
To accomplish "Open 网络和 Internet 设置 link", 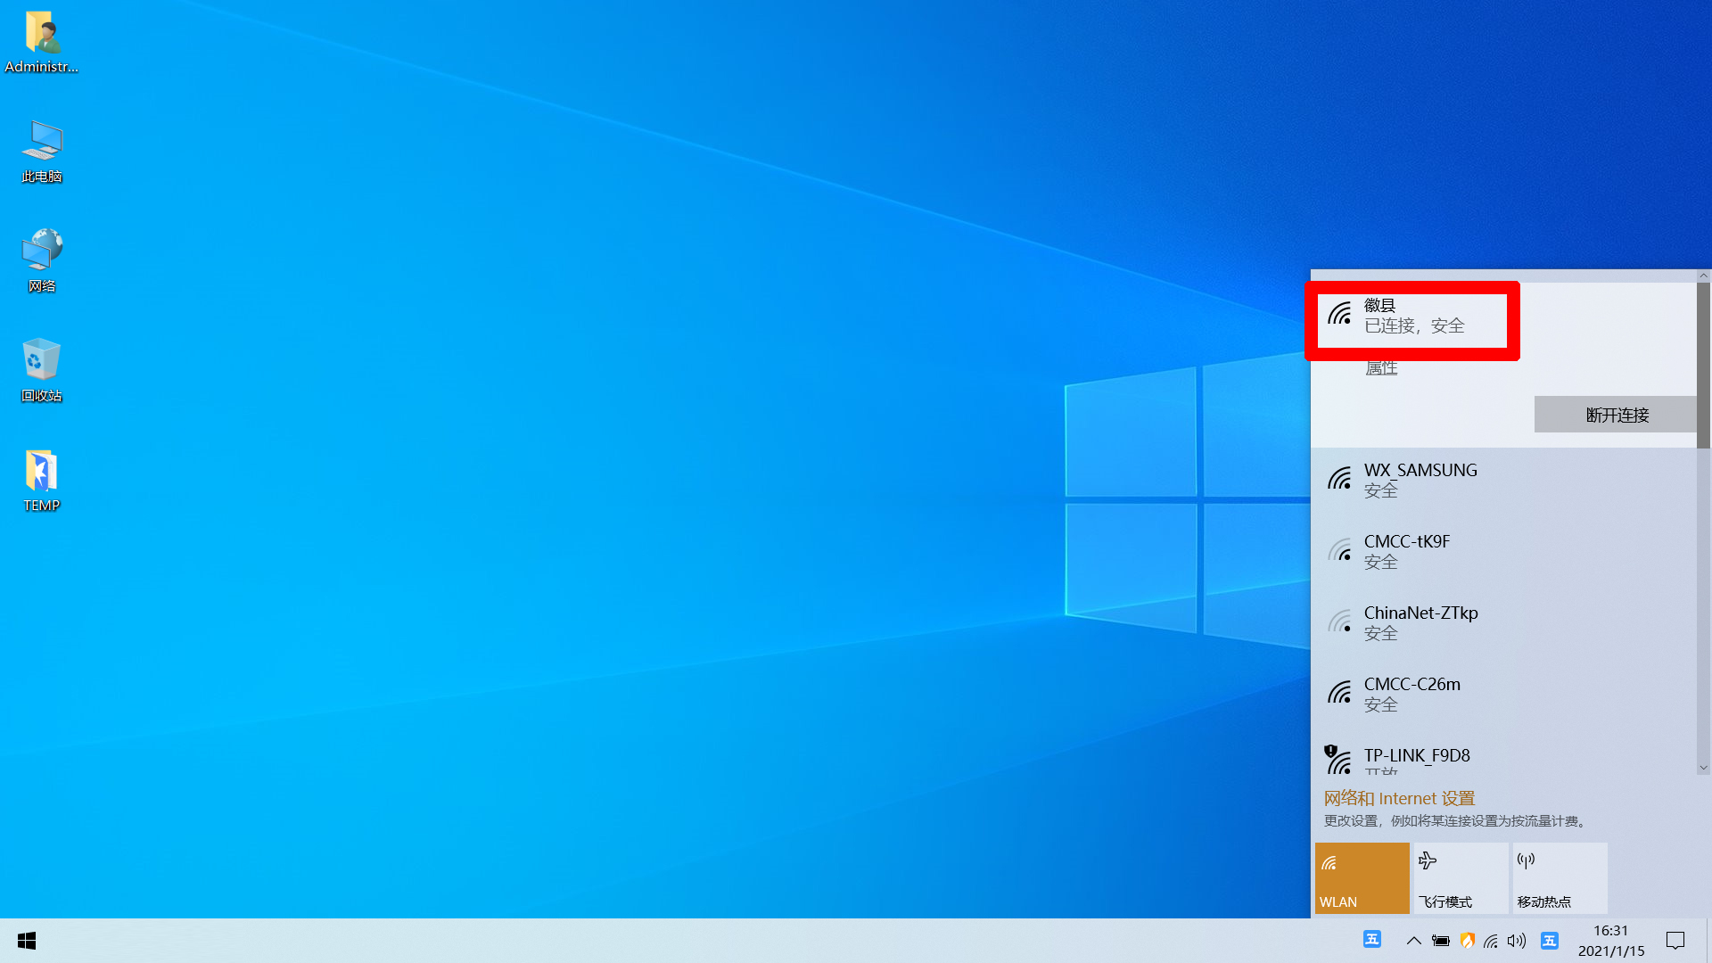I will [1398, 798].
